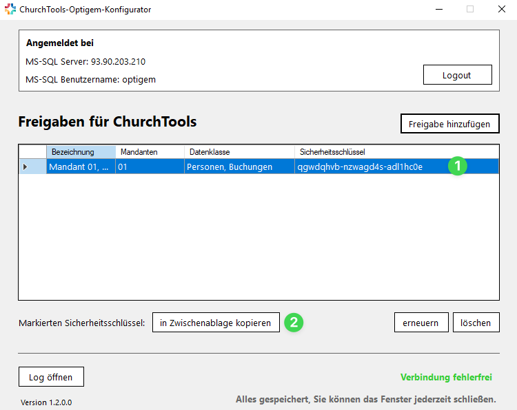
Task: Delete the selected share with löschen
Action: (x=476, y=323)
